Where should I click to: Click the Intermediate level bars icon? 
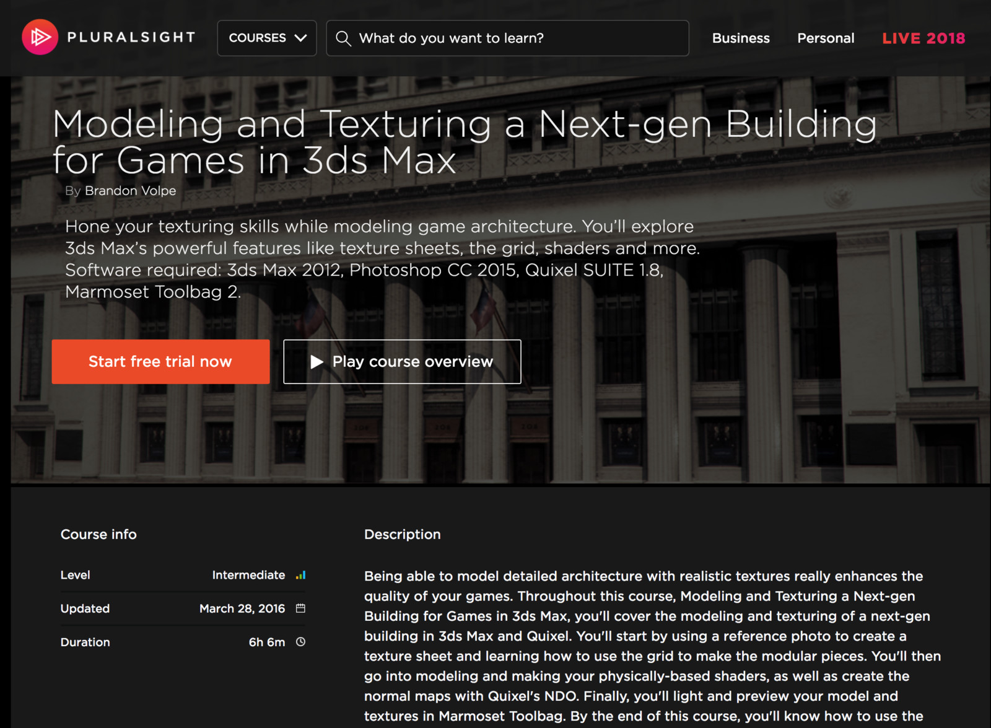300,575
